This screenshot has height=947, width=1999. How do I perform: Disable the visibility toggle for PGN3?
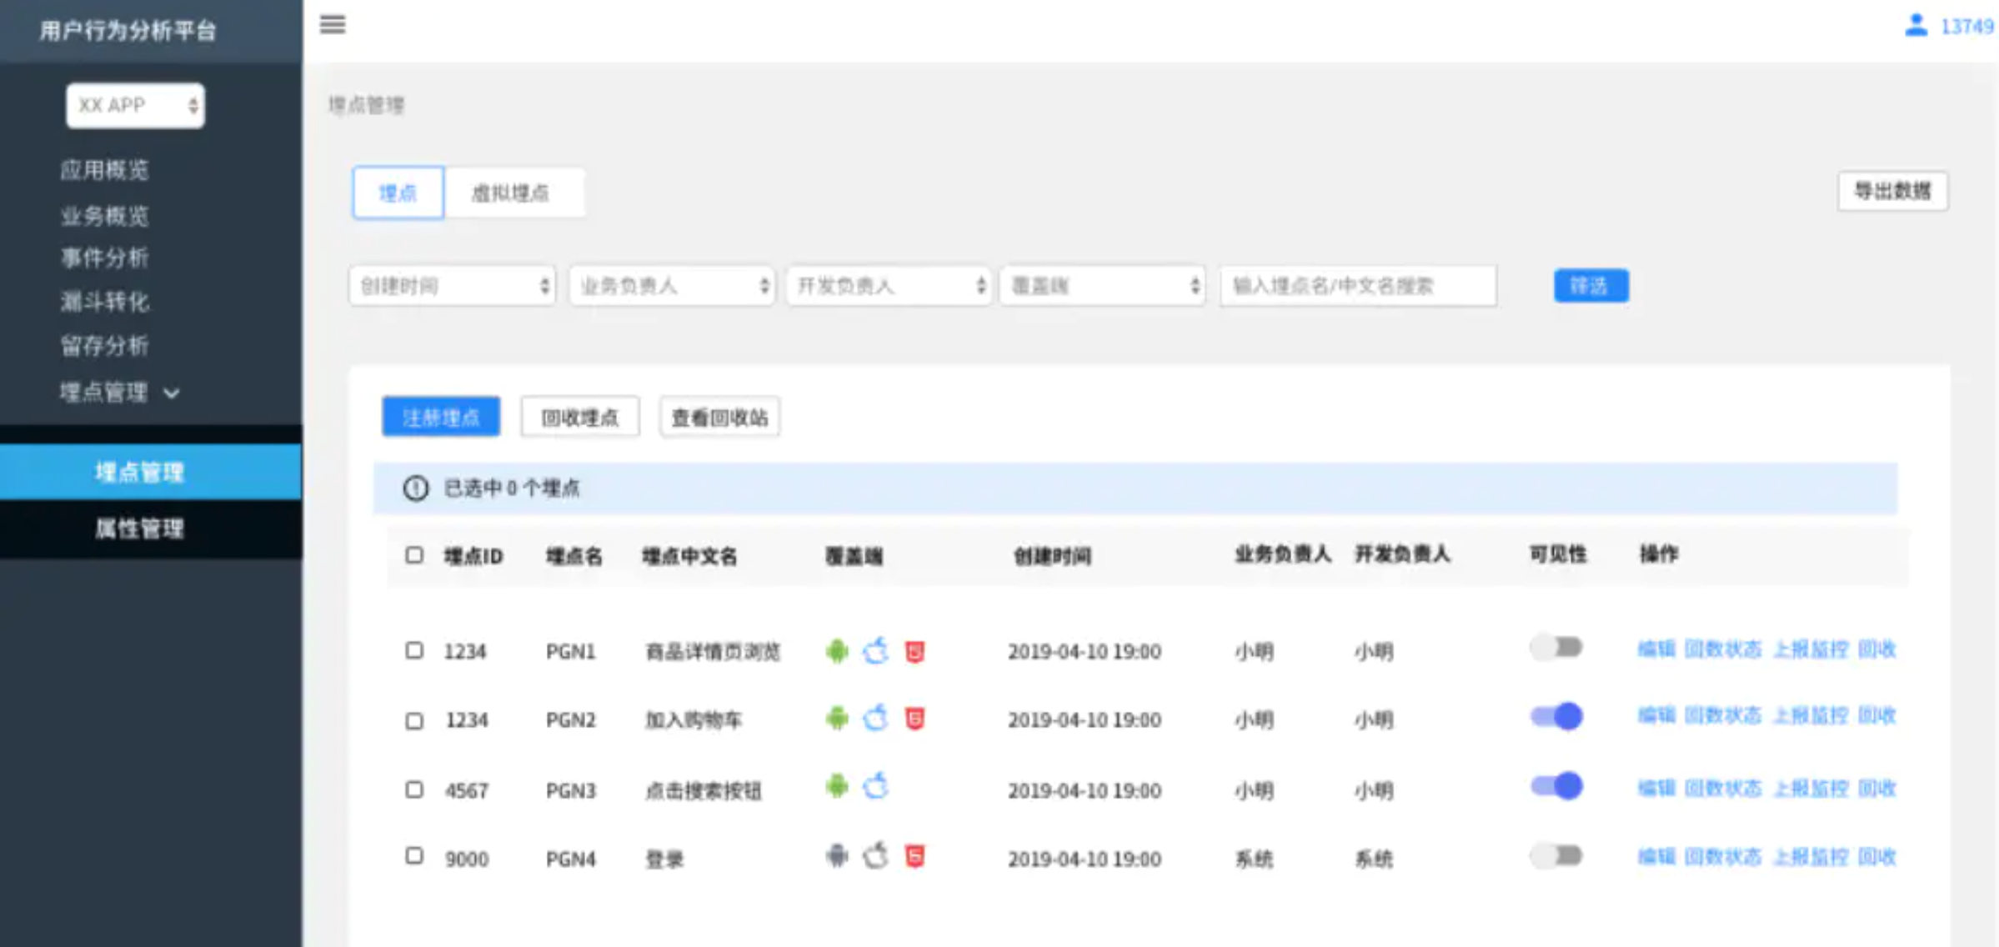1556,786
